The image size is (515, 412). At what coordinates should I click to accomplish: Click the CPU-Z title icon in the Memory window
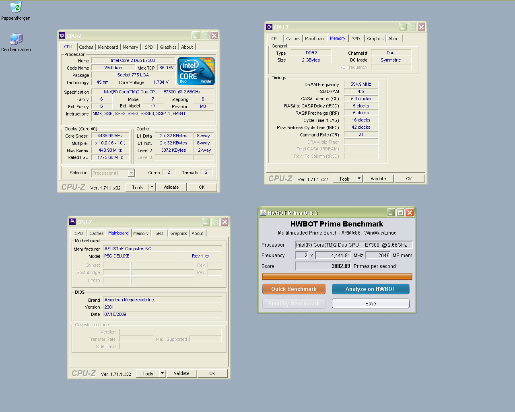coord(269,27)
